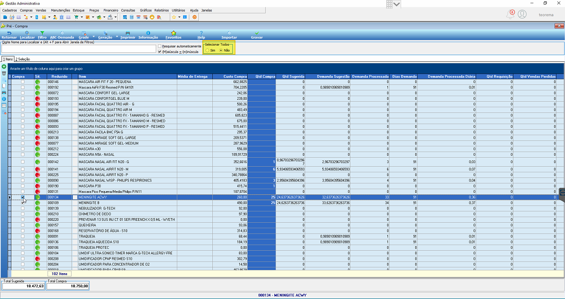Click the name search input field

(x=79, y=49)
